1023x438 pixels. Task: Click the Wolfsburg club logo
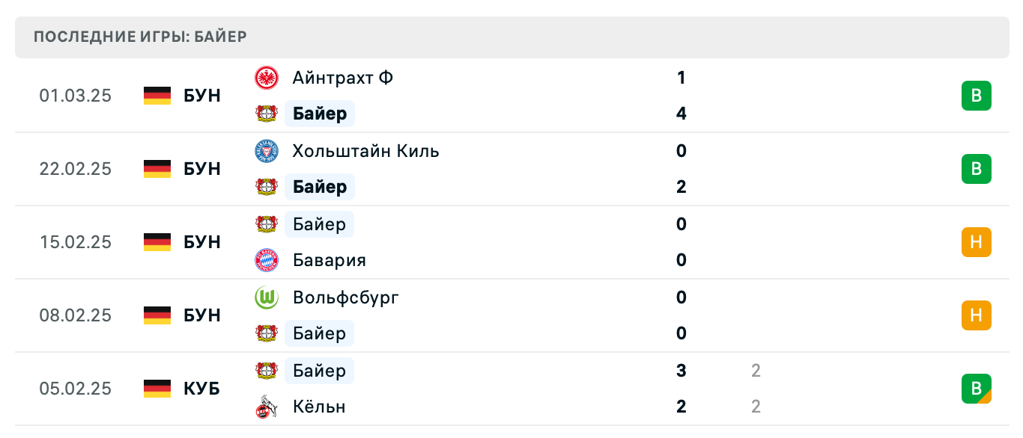[x=267, y=297]
